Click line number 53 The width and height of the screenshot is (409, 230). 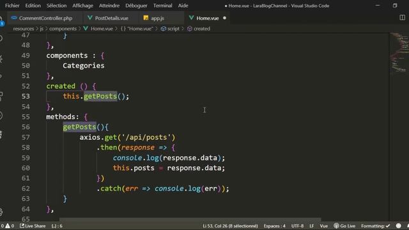click(26, 96)
